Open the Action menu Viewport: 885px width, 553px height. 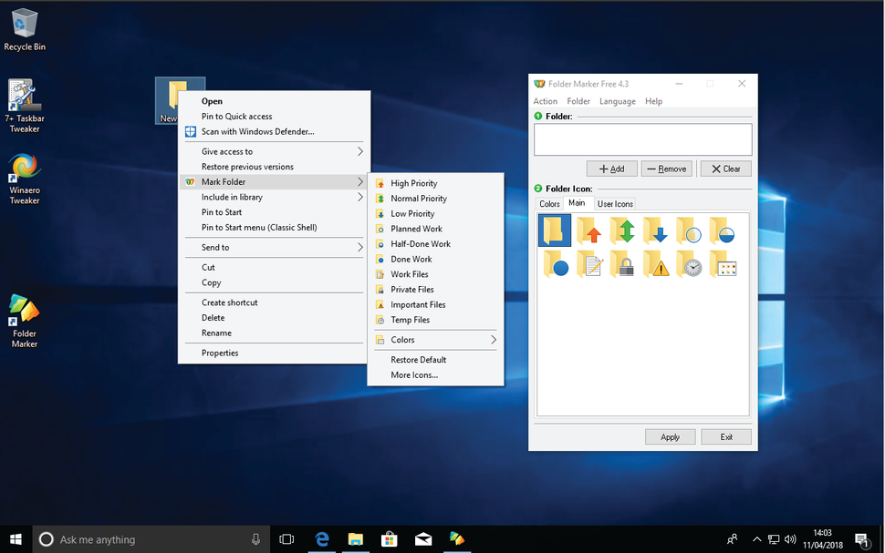[x=545, y=101]
